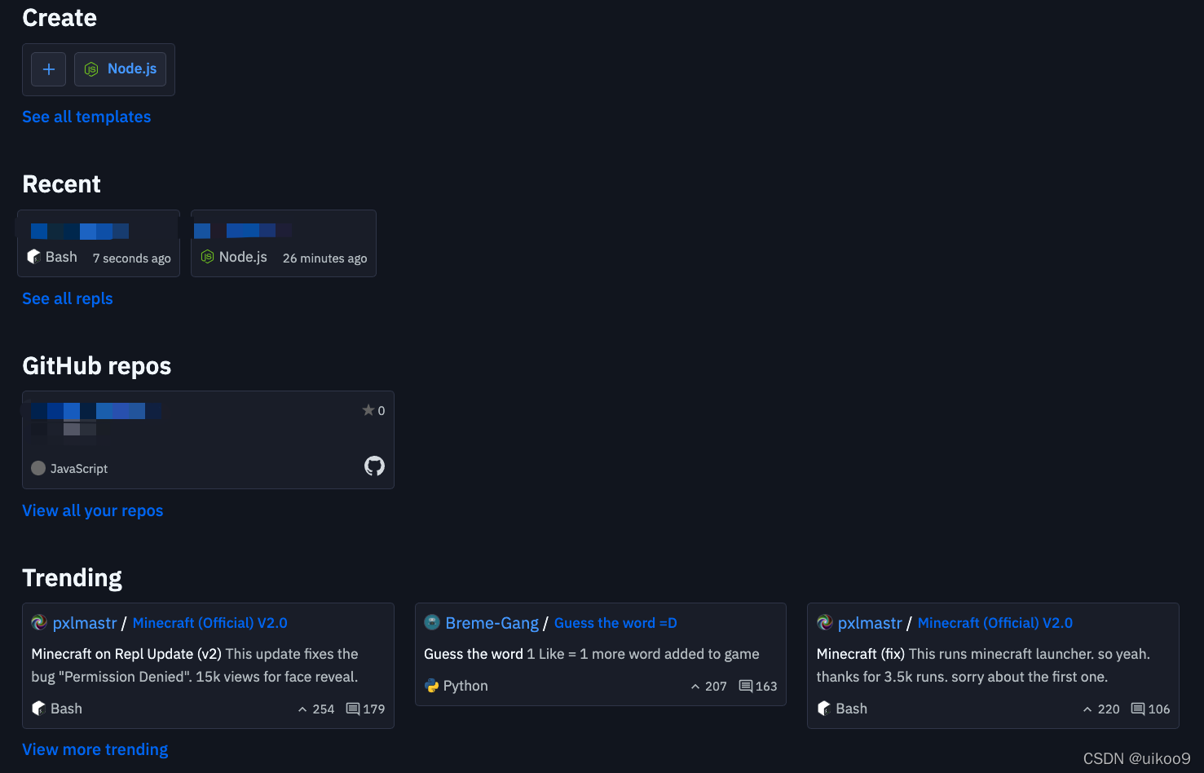Click the Bash icon in the Recent card
Screen dimensions: 1204x773
pyautogui.click(x=34, y=257)
